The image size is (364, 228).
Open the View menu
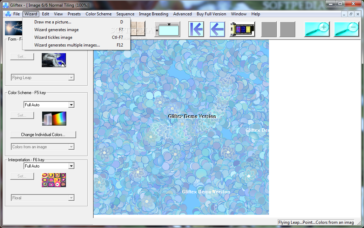tap(58, 14)
